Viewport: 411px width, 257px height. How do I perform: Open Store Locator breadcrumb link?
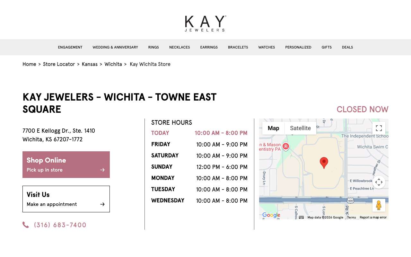point(59,64)
